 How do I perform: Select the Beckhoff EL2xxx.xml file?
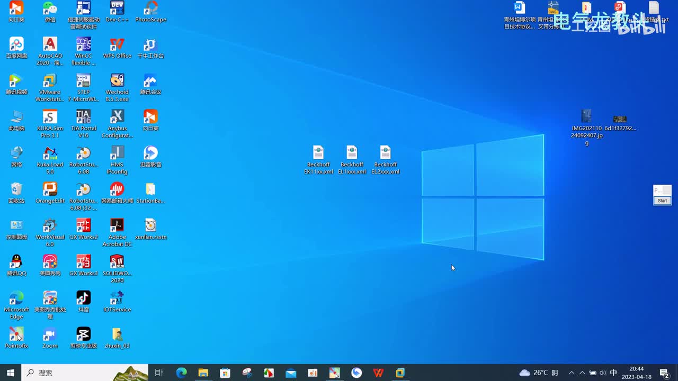pos(385,160)
